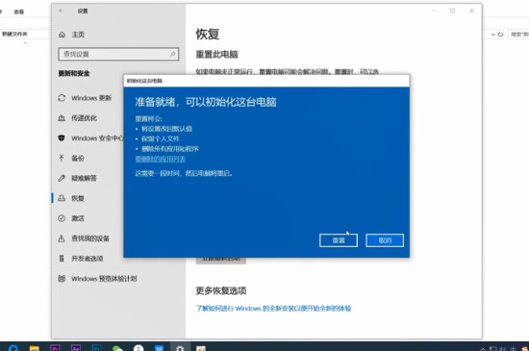Click the 更新和安全 sidebar heading

[x=74, y=73]
